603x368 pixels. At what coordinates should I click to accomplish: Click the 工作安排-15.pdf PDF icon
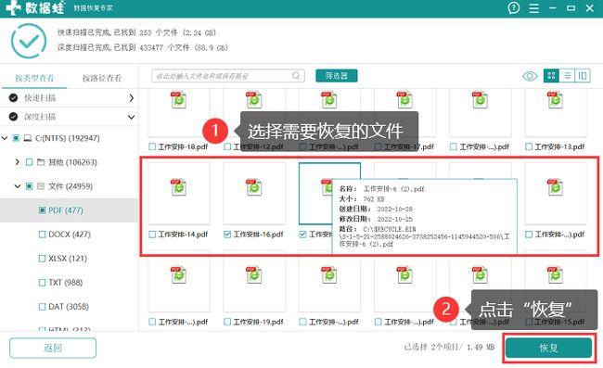(555, 275)
